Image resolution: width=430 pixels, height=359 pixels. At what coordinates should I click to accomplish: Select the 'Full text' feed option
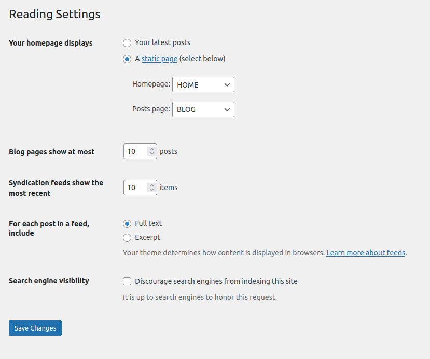pyautogui.click(x=127, y=224)
